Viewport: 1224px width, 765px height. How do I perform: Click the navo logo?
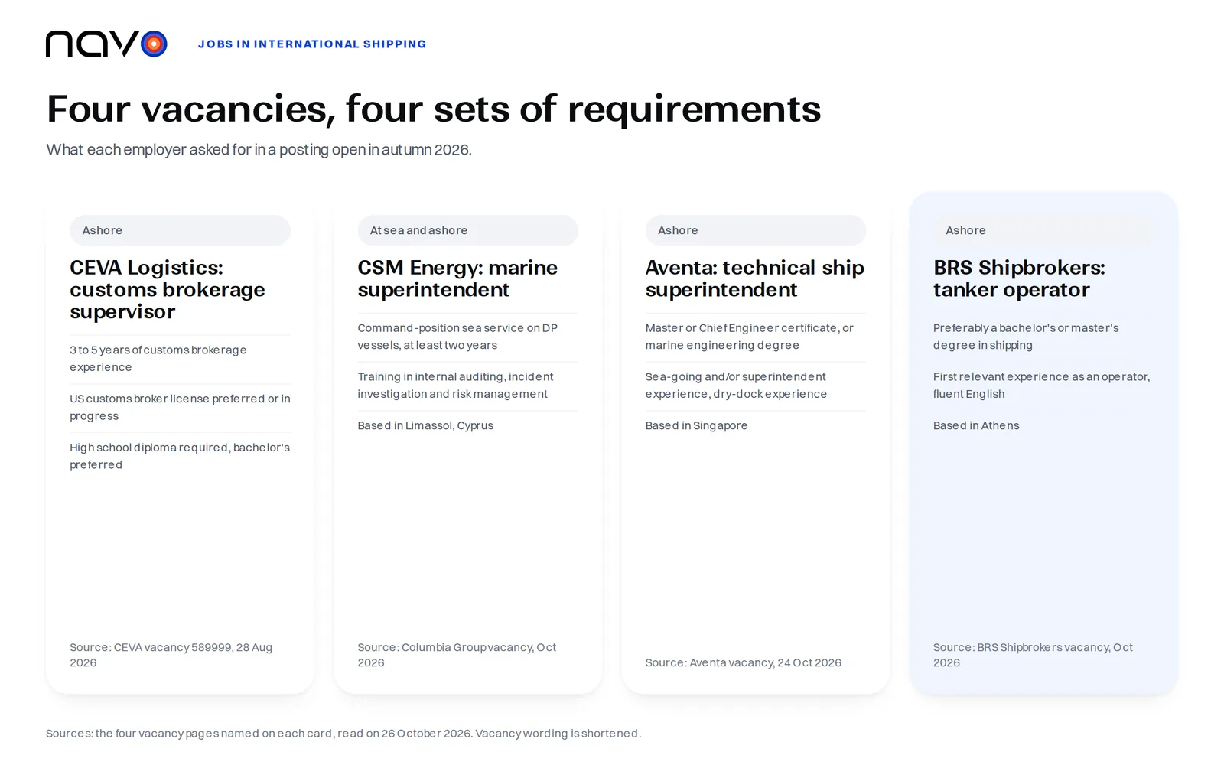pos(106,44)
